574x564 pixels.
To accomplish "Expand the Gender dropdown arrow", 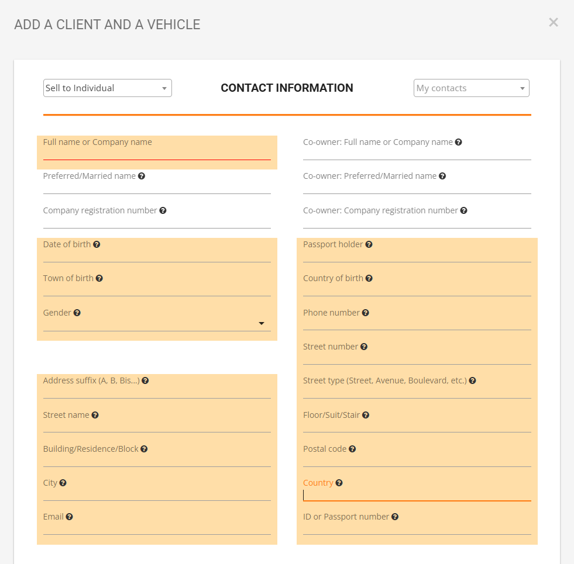I will [x=262, y=324].
